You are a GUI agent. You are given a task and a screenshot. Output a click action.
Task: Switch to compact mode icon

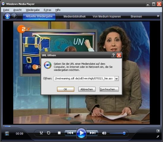click(x=158, y=136)
